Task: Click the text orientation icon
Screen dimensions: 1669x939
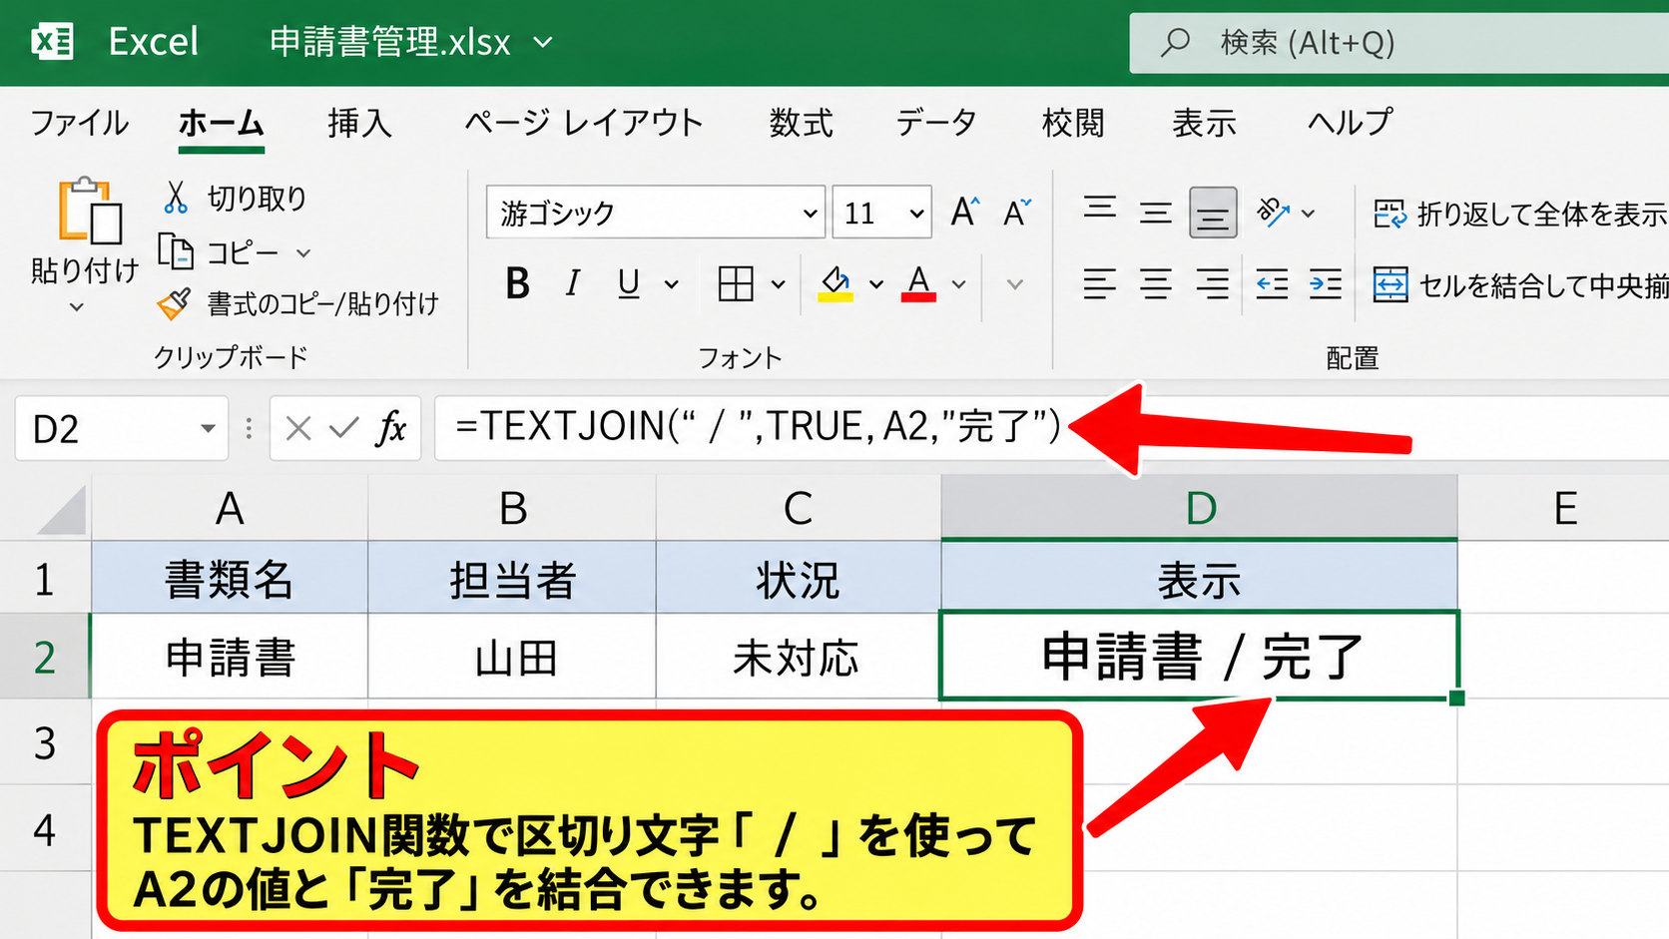Action: click(1273, 212)
